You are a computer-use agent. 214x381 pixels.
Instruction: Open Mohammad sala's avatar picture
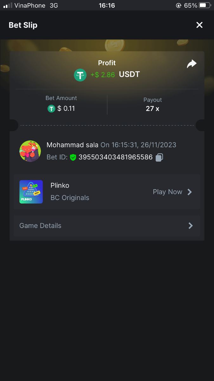(x=30, y=151)
